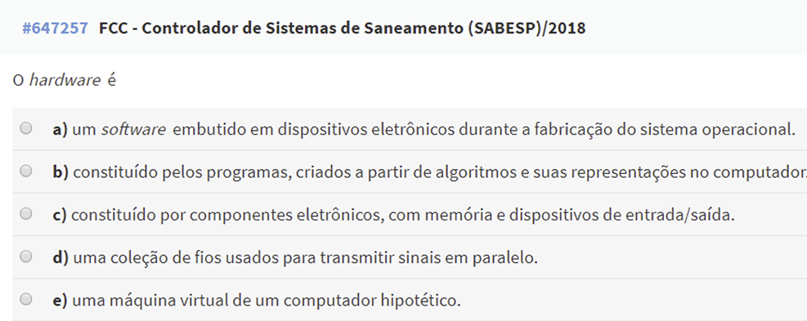This screenshot has width=807, height=321.
Task: Click the bold 'c)' option label
Action: [60, 215]
